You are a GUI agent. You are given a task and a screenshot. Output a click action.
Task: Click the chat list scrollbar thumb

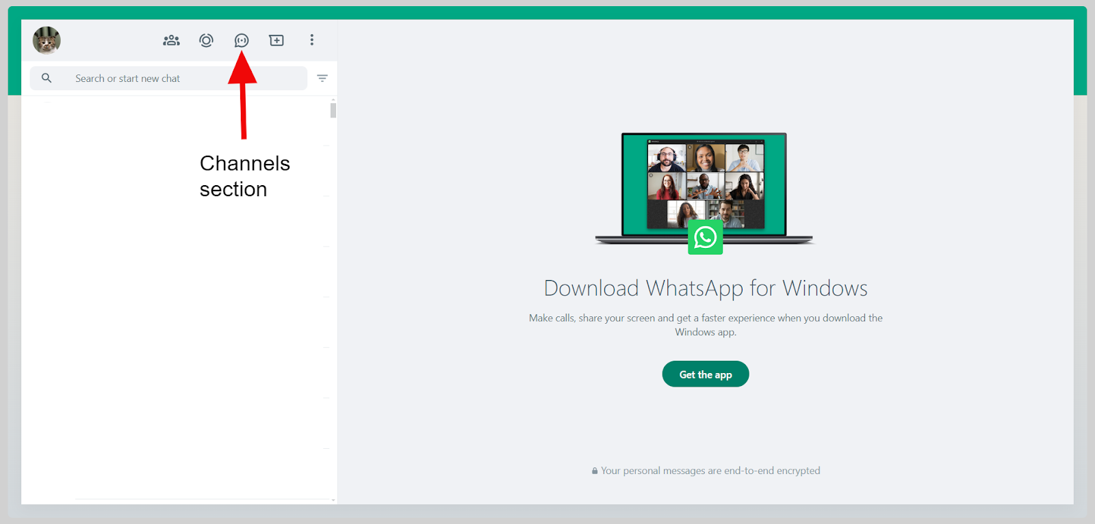(333, 110)
